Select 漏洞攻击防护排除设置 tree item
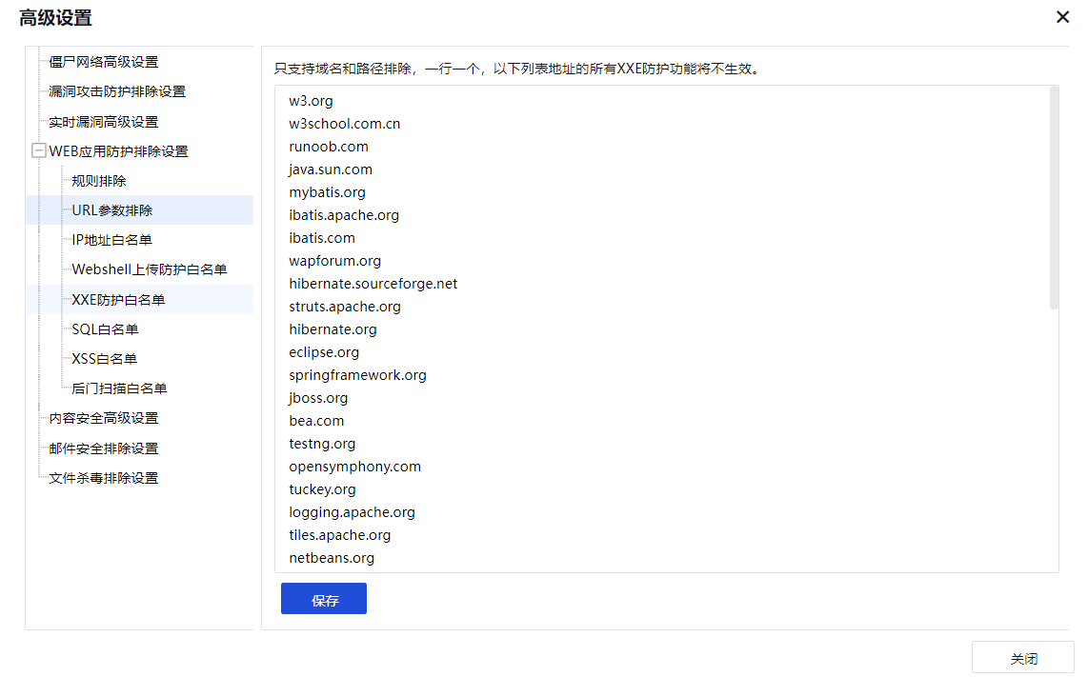Viewport: 1088px width, 677px height. tap(117, 91)
